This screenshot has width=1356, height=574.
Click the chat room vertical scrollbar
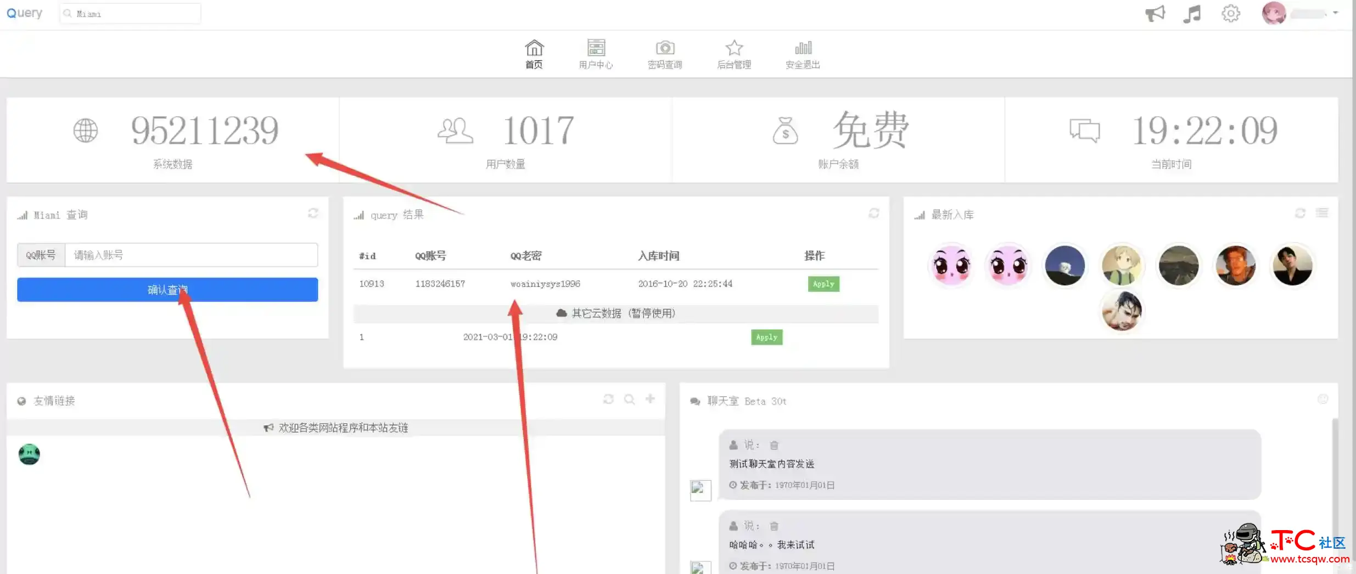click(x=1335, y=496)
